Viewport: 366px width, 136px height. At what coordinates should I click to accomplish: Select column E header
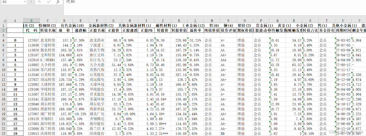(81, 21)
